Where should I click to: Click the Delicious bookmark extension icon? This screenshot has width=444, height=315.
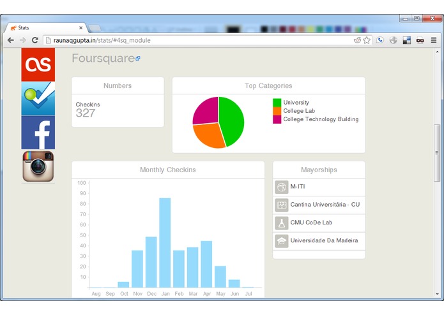click(406, 40)
